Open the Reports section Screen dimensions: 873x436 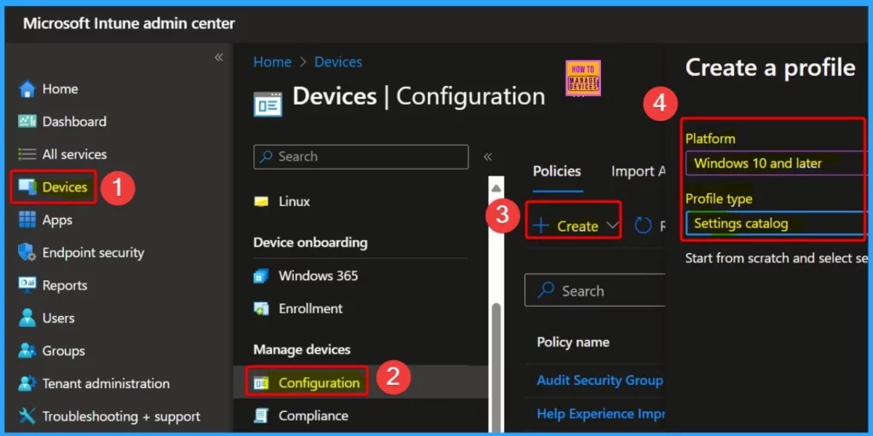tap(53, 285)
